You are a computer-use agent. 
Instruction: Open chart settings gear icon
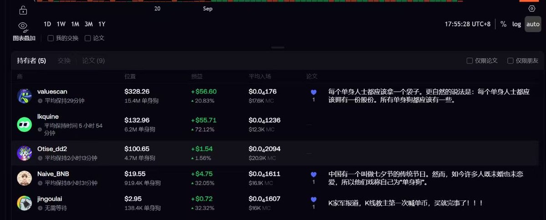pyautogui.click(x=532, y=9)
